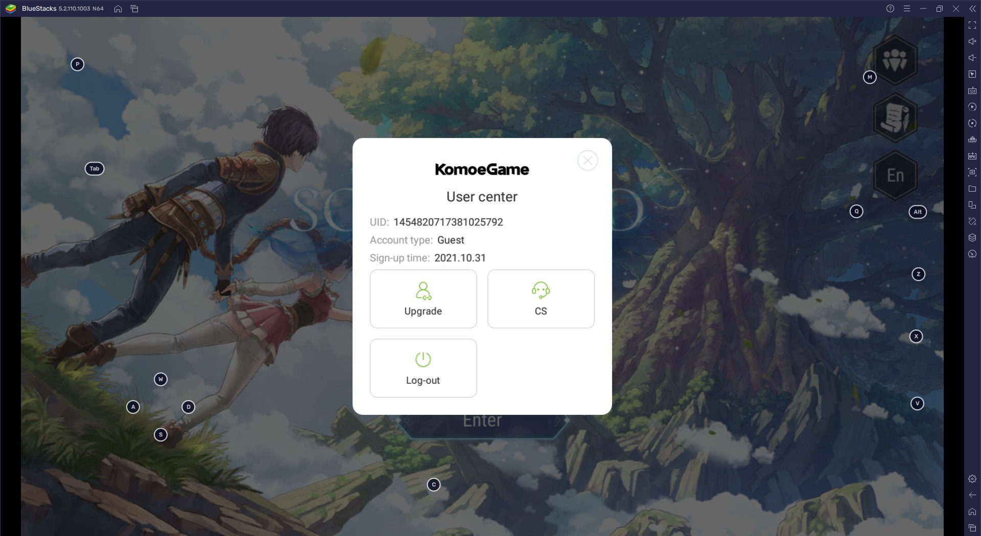
Task: Toggle fullscreen mode in sidebar
Action: tap(972, 25)
